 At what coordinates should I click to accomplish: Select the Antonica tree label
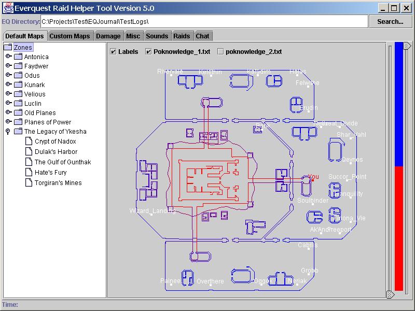pyautogui.click(x=36, y=57)
